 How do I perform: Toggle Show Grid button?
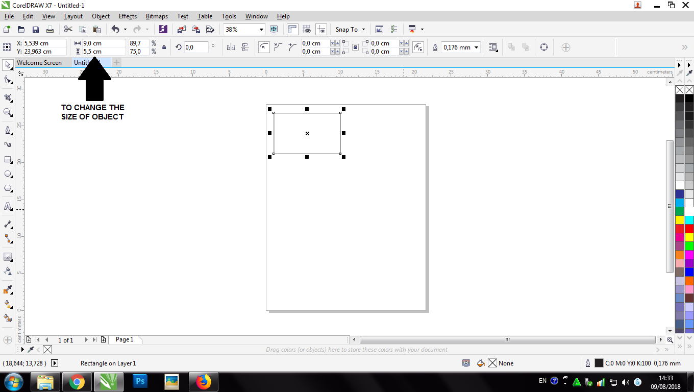pyautogui.click(x=307, y=30)
